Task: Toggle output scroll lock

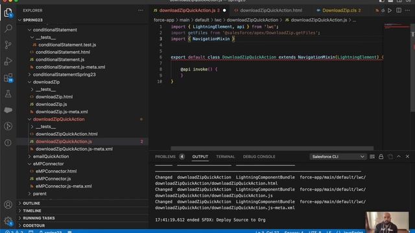Action: coord(381,157)
